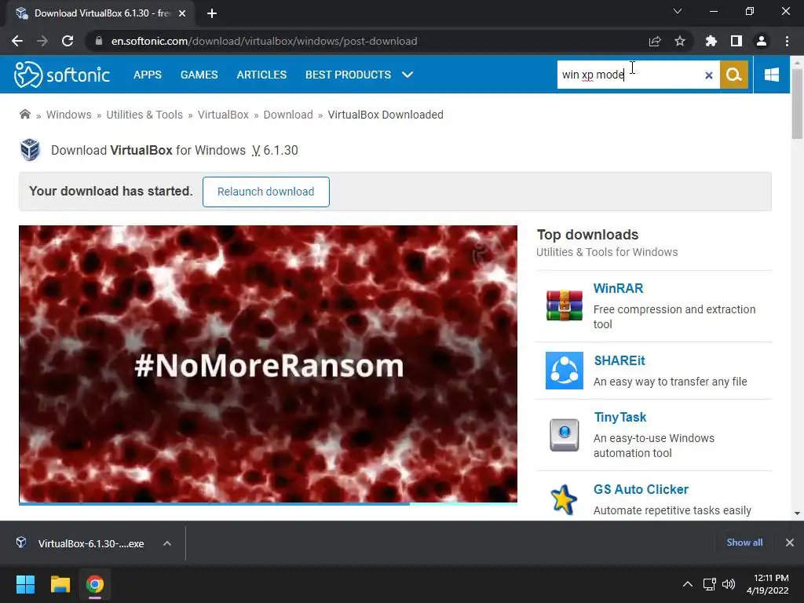Open taskbar clock and date

pyautogui.click(x=768, y=584)
